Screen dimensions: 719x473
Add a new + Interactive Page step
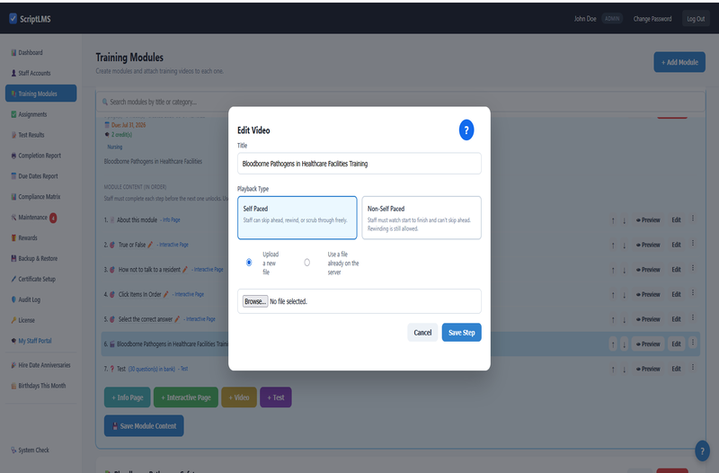click(x=186, y=397)
